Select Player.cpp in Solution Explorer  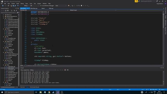pyautogui.click(x=10, y=34)
